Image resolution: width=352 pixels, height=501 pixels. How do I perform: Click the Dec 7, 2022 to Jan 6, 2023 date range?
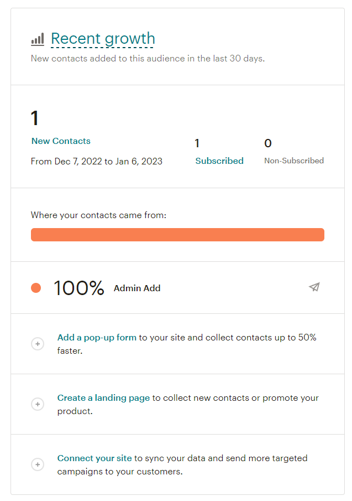click(97, 162)
